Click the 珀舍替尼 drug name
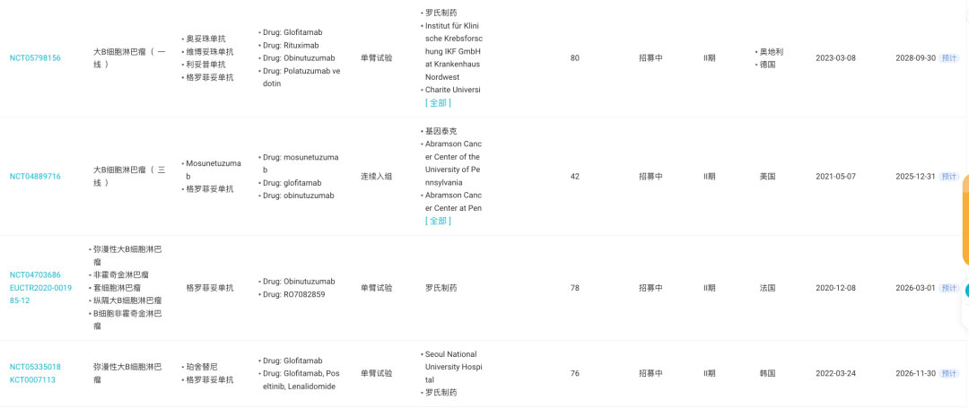The width and height of the screenshot is (969, 409). [201, 367]
